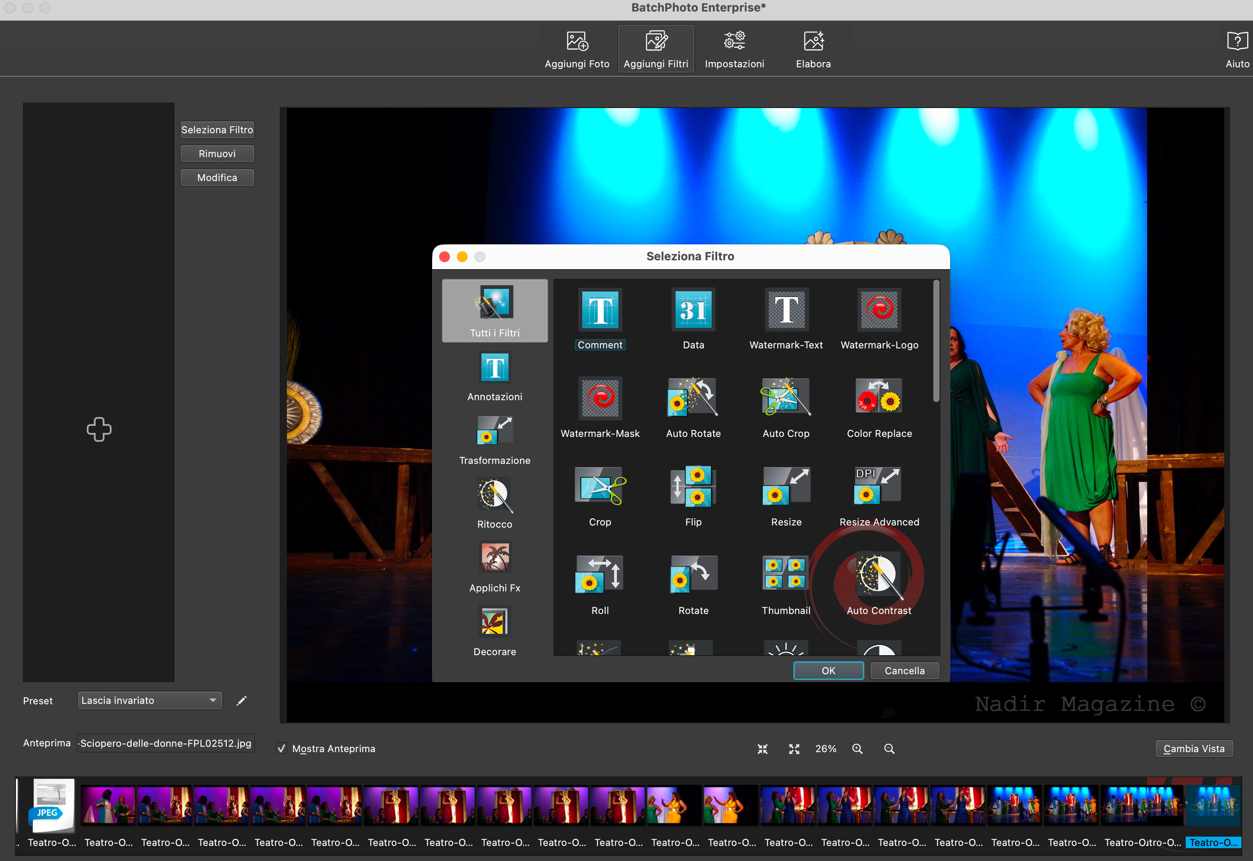Toggle the Mostra Anteprima checkbox
This screenshot has height=861, width=1253.
pyautogui.click(x=281, y=749)
